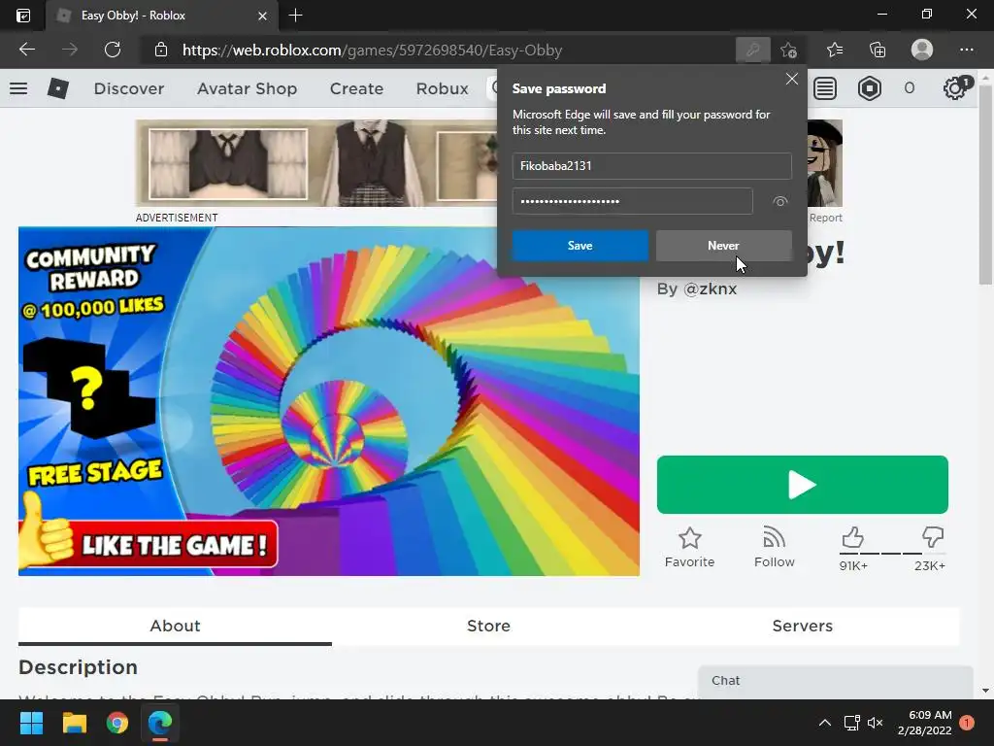The height and width of the screenshot is (746, 994).
Task: Open the Collections icon
Action: (878, 50)
